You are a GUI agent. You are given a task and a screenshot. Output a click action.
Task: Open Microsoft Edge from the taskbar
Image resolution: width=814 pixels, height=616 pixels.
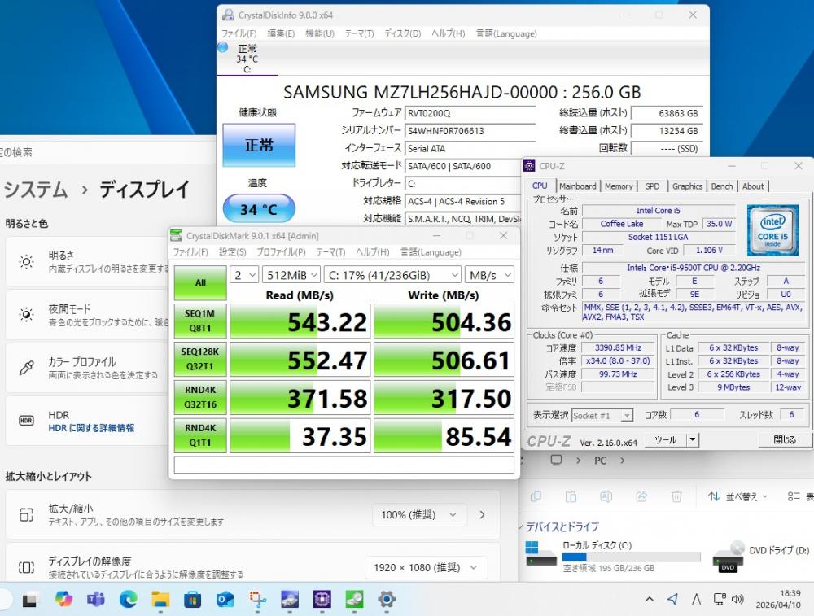click(x=128, y=600)
